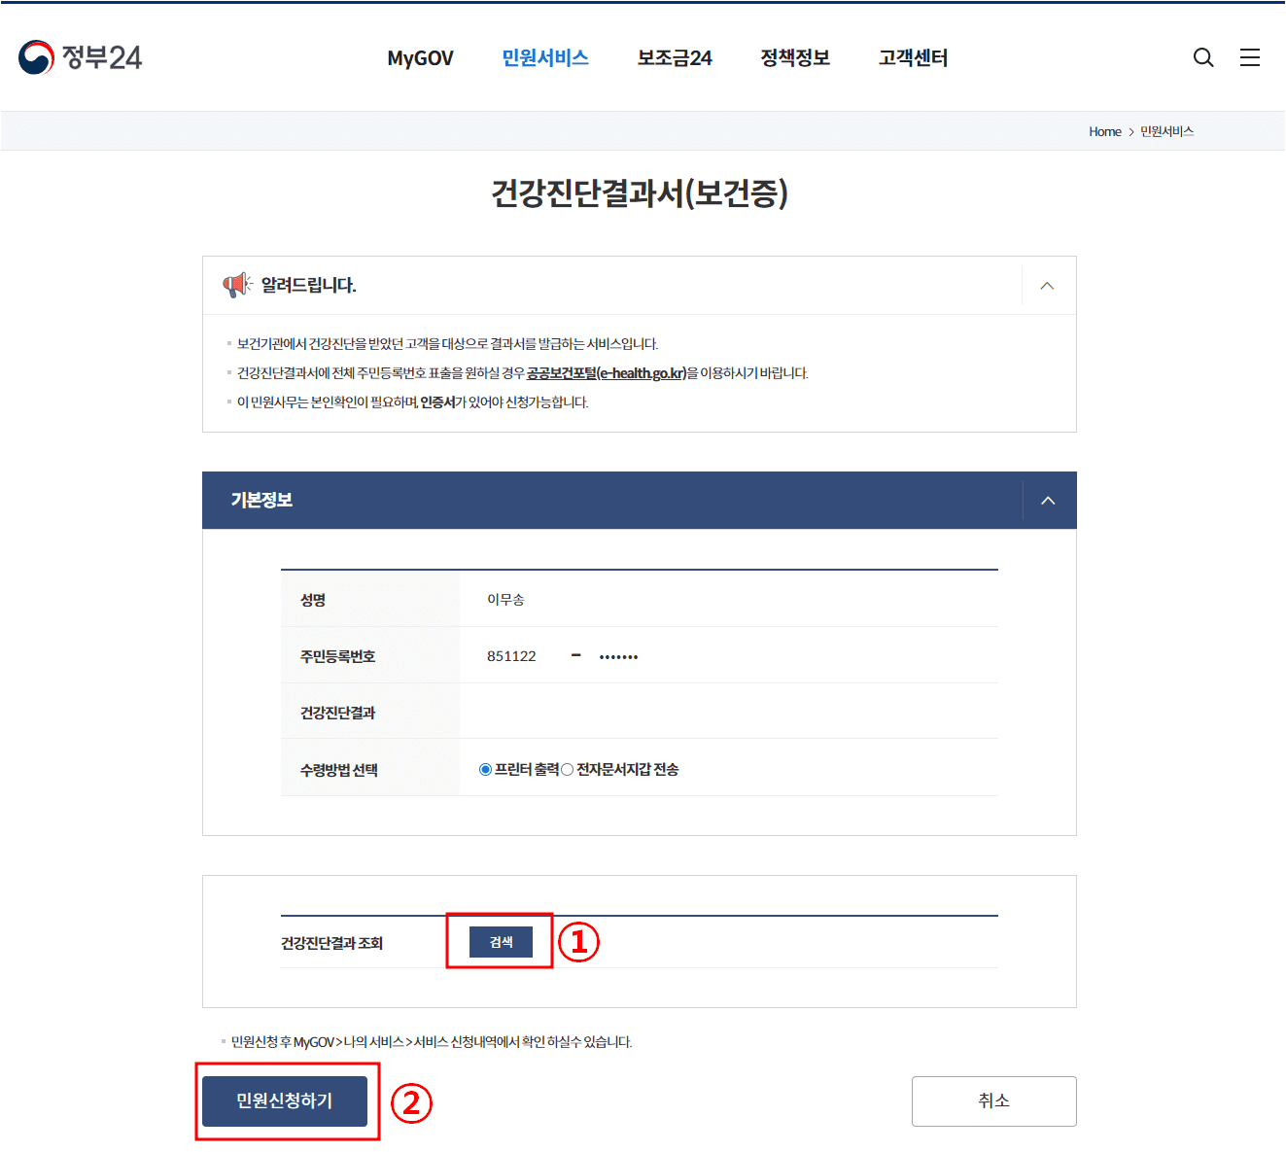Open the hamburger menu icon
The image size is (1286, 1152).
pos(1250,57)
